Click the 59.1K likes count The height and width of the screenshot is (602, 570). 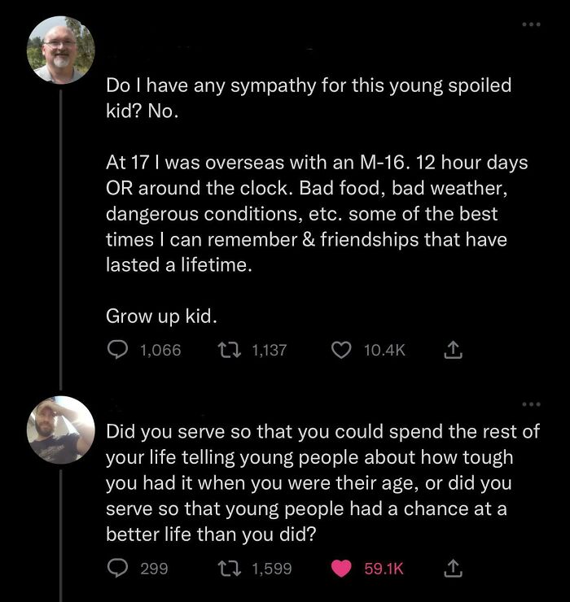384,569
